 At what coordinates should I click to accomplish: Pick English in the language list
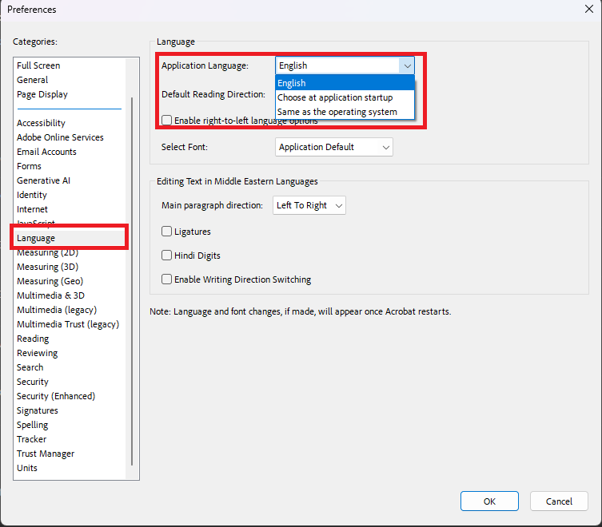point(292,83)
